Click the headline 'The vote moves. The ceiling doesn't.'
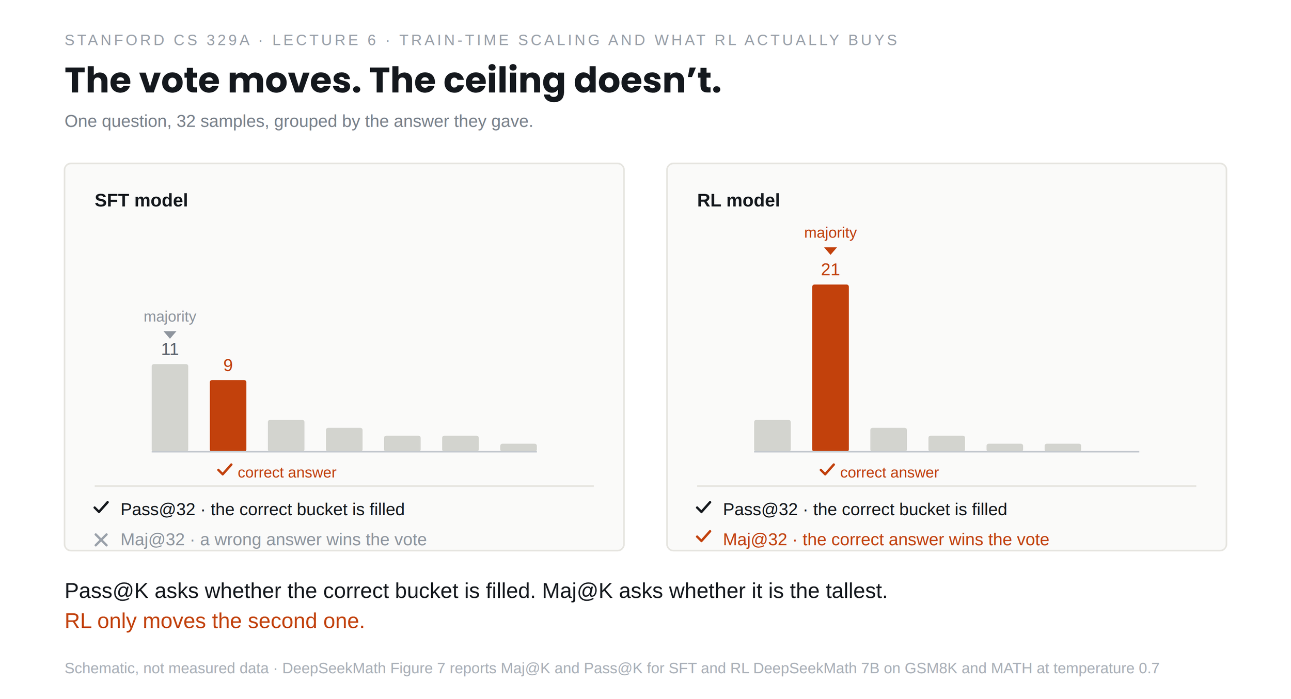Image resolution: width=1291 pixels, height=699 pixels. [x=392, y=81]
